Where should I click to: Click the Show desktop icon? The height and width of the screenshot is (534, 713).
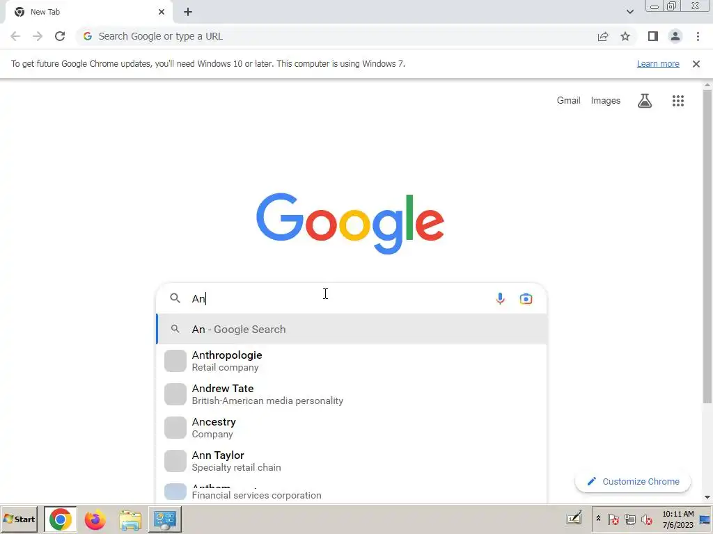click(x=705, y=519)
